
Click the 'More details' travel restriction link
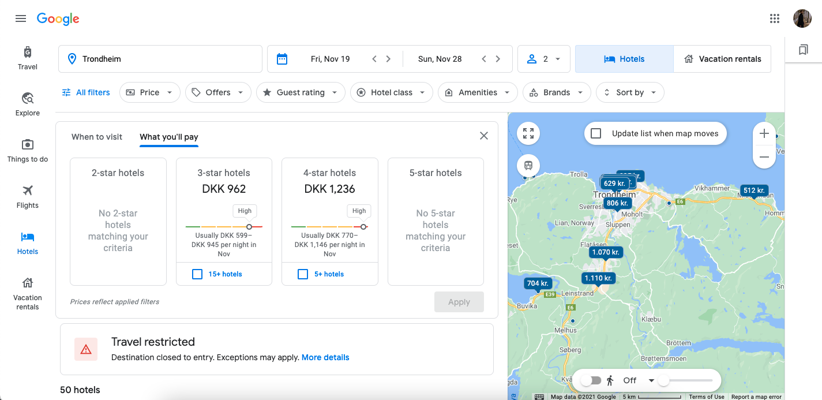tap(325, 357)
